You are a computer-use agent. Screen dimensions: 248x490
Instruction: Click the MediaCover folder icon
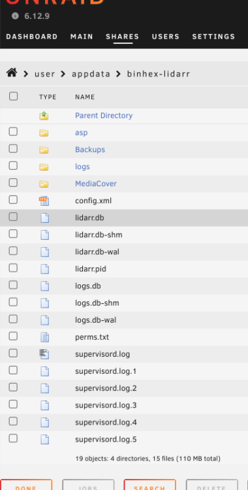coord(44,184)
